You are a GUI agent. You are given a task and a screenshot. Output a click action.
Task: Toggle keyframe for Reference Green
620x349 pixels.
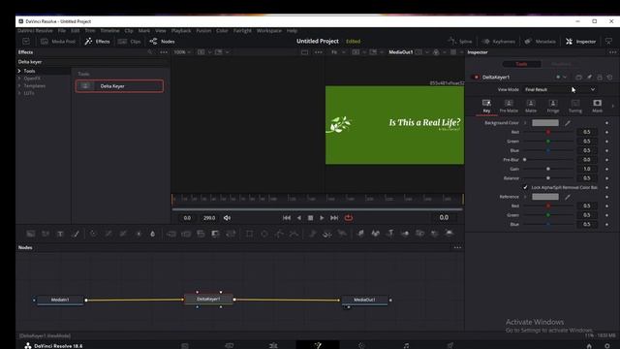click(x=606, y=215)
